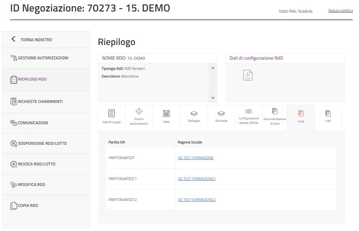Open the OE TEST FORMAZIONE link
Image resolution: width=359 pixels, height=231 pixels.
[x=196, y=158]
